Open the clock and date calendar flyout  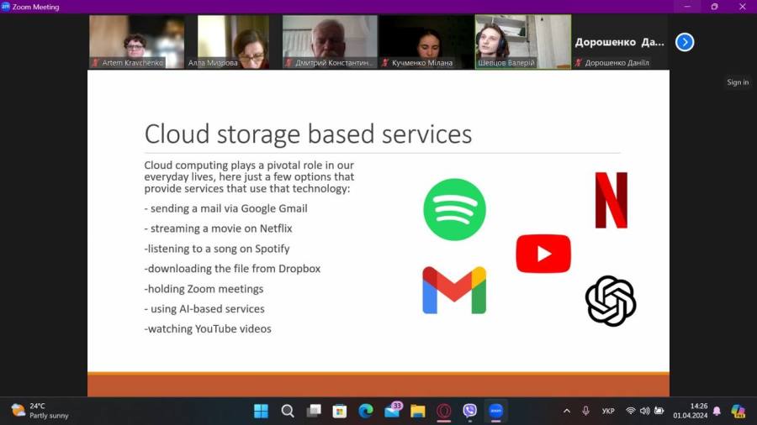[x=698, y=411]
